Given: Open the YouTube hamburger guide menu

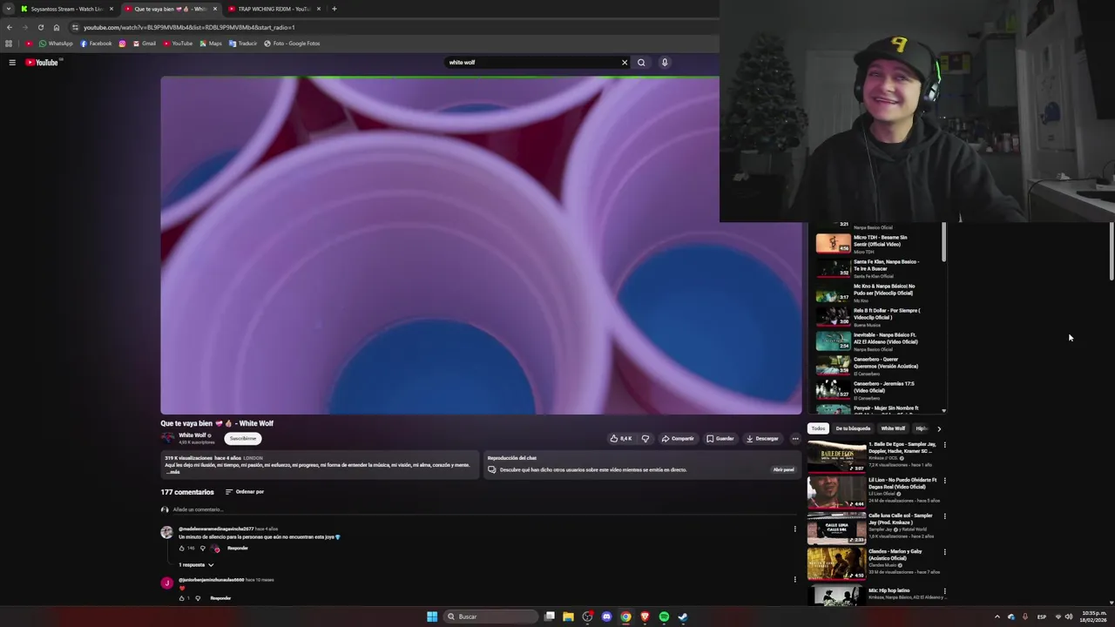Looking at the screenshot, I should pos(12,62).
